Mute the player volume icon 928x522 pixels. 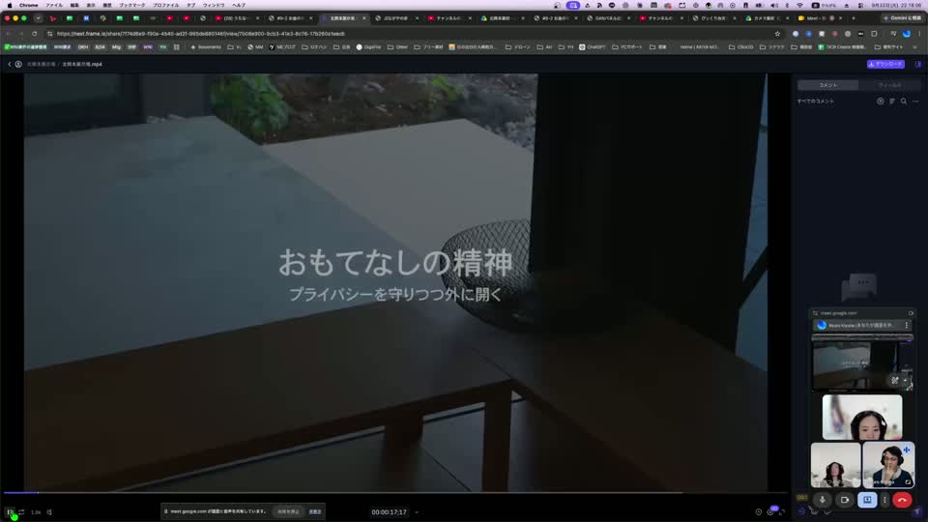pos(49,512)
